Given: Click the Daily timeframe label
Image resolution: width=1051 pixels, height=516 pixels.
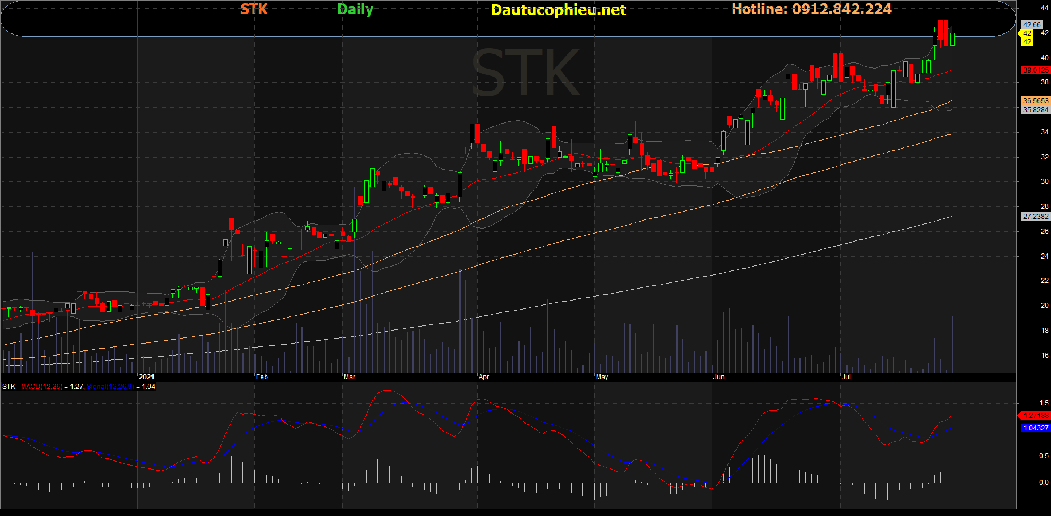Looking at the screenshot, I should point(355,9).
